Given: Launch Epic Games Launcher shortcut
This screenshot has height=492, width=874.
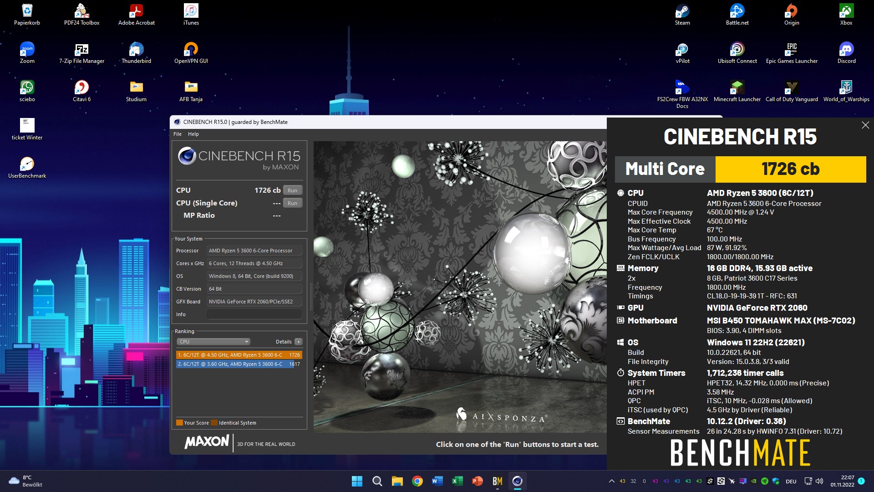Looking at the screenshot, I should (792, 52).
